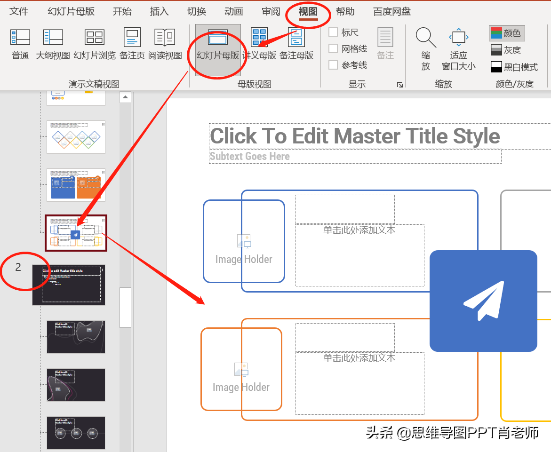Viewport: 551px width, 452px height.
Task: Open the Slide Master (幻灯片母版) ribbon tab
Action: (x=71, y=12)
